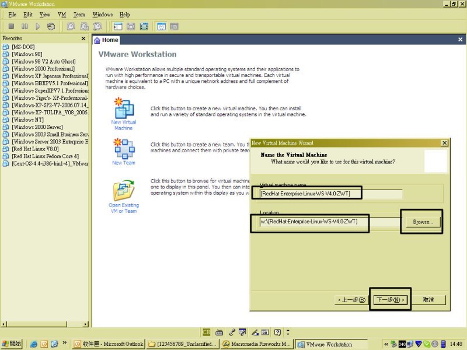This screenshot has height=350, width=467.
Task: Click the Manage Snapshots toolbar icon
Action: coord(97,26)
